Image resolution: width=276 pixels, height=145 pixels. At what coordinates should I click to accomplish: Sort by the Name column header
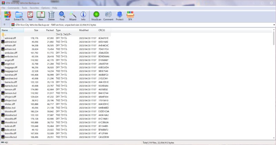12,30
